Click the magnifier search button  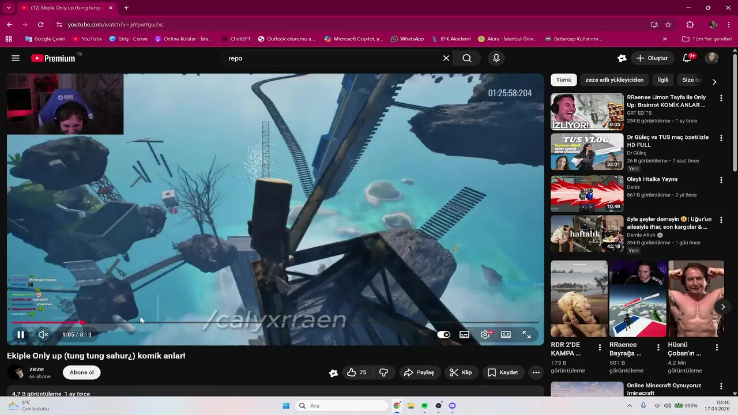467,58
